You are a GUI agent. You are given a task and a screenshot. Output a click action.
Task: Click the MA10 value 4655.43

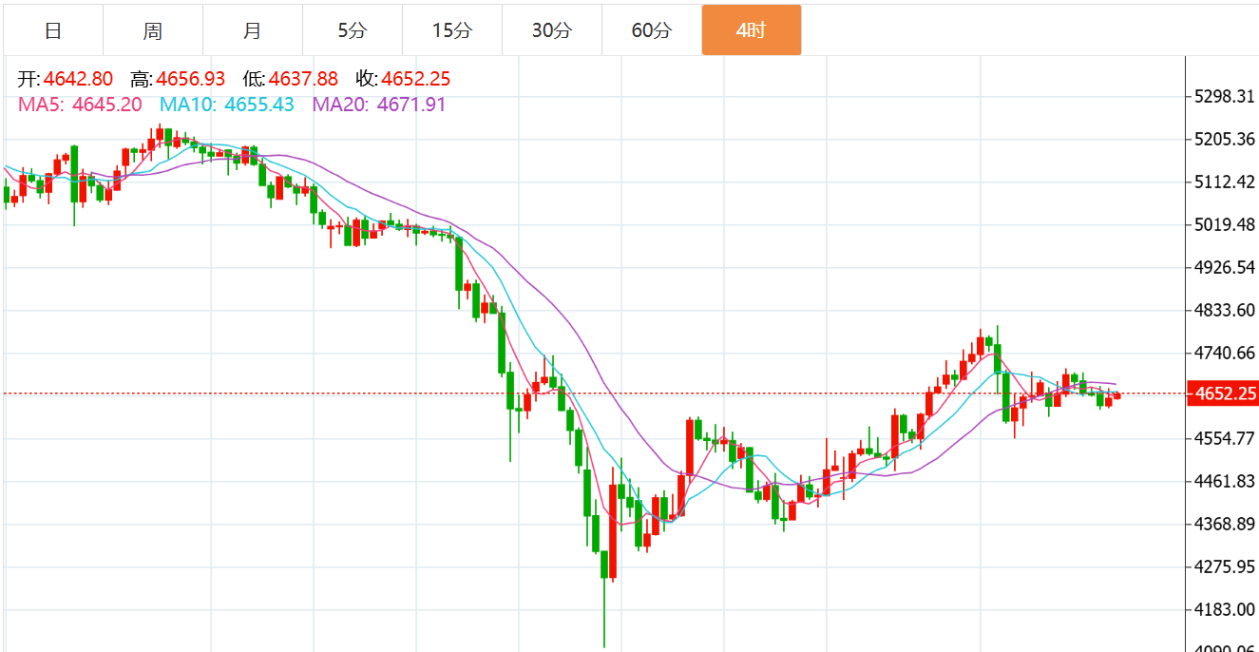coord(259,105)
